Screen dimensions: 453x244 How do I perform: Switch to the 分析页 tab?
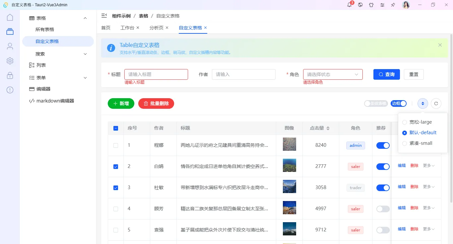pyautogui.click(x=157, y=28)
